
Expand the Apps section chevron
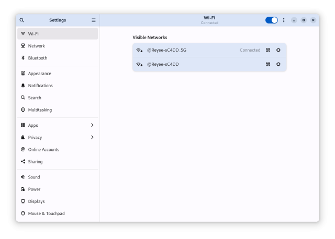click(92, 125)
